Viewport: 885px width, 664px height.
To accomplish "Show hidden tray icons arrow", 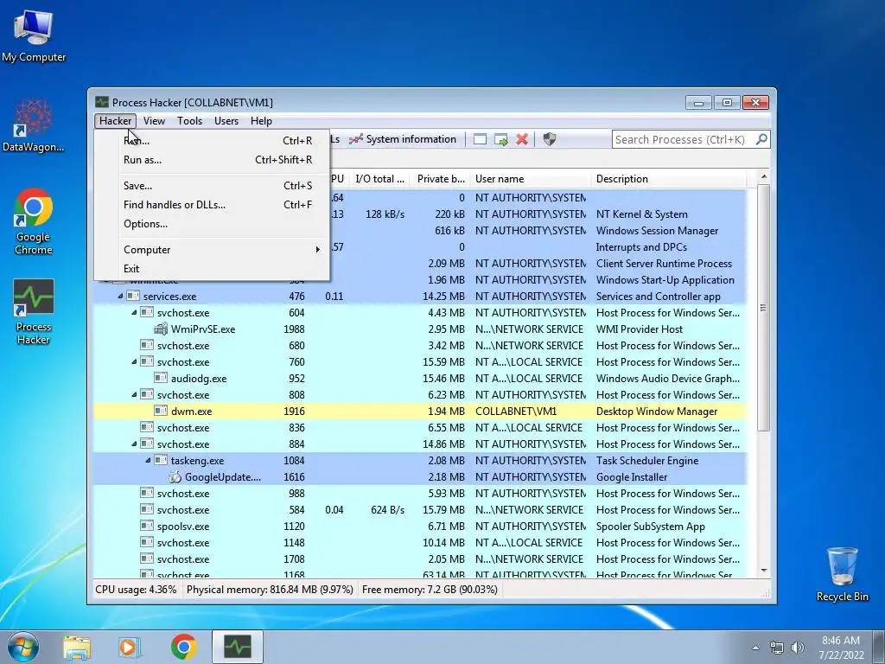I will pos(755,648).
